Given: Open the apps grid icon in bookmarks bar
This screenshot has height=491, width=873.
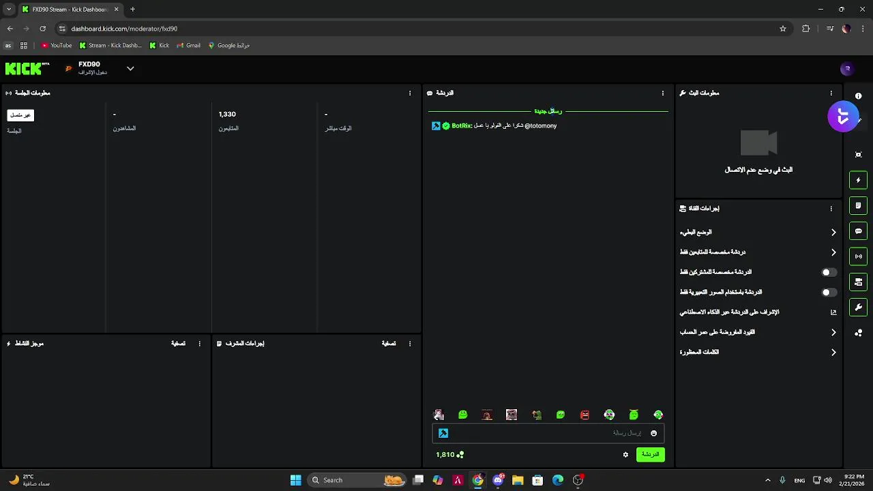Looking at the screenshot, I should point(23,46).
